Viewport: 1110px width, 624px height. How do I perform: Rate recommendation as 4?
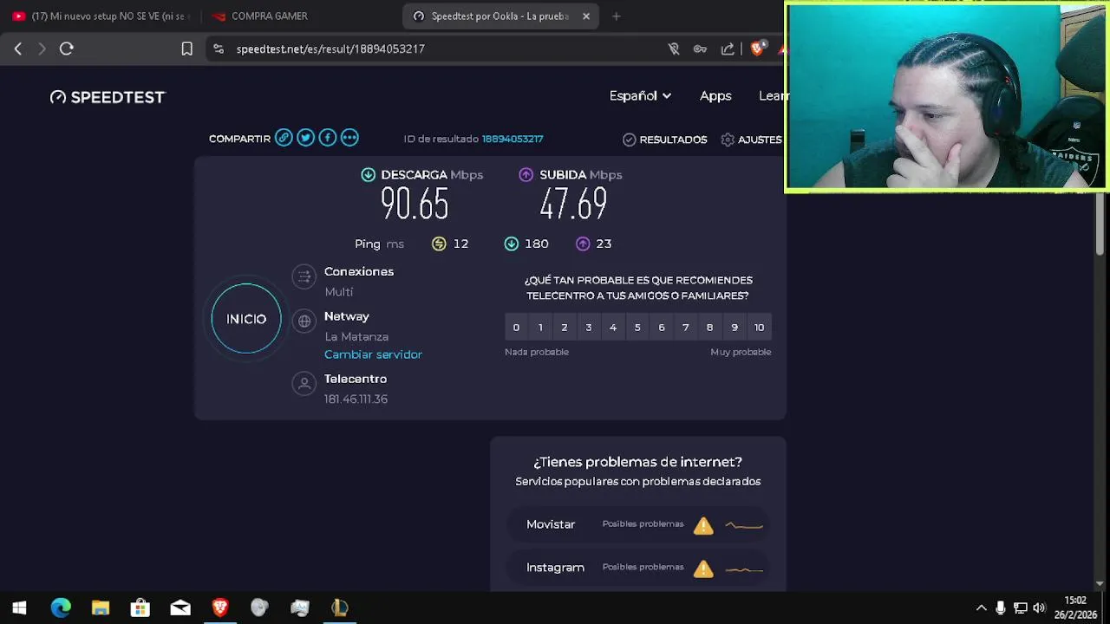pyautogui.click(x=613, y=327)
